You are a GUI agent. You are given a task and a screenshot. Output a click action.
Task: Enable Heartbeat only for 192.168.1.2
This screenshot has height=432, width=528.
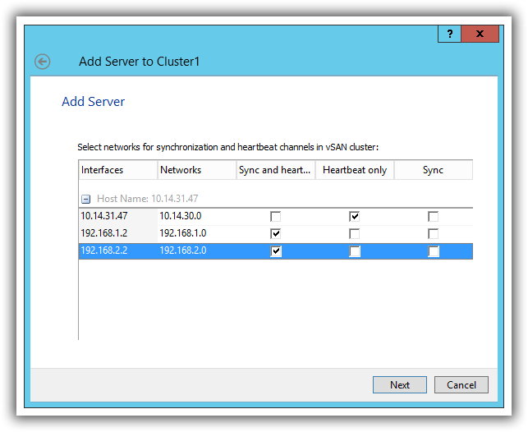pos(354,233)
